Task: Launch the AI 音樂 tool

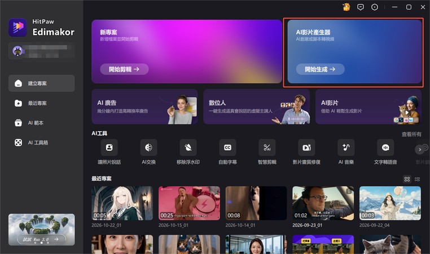Action: (346, 147)
